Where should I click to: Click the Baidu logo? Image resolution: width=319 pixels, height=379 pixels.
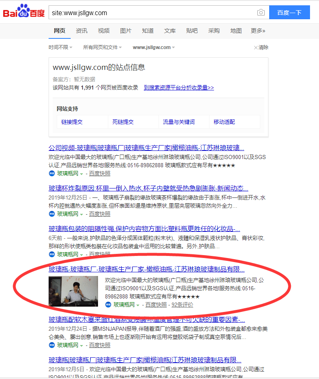coord(24,11)
